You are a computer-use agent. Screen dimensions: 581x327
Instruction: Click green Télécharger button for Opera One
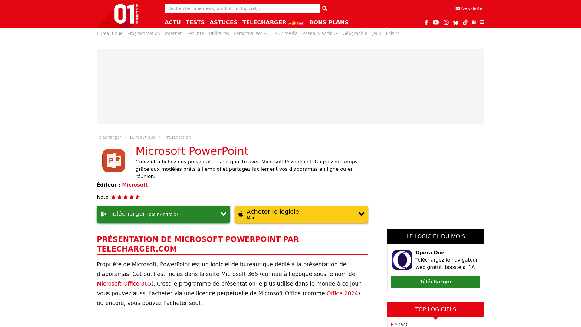pyautogui.click(x=436, y=282)
